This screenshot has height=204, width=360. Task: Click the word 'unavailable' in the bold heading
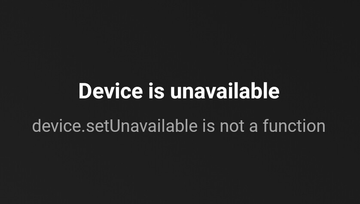click(x=225, y=91)
